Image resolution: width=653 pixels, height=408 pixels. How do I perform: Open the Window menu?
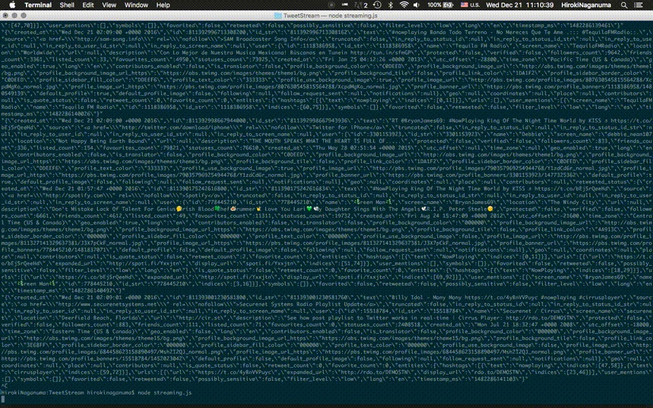[136, 5]
